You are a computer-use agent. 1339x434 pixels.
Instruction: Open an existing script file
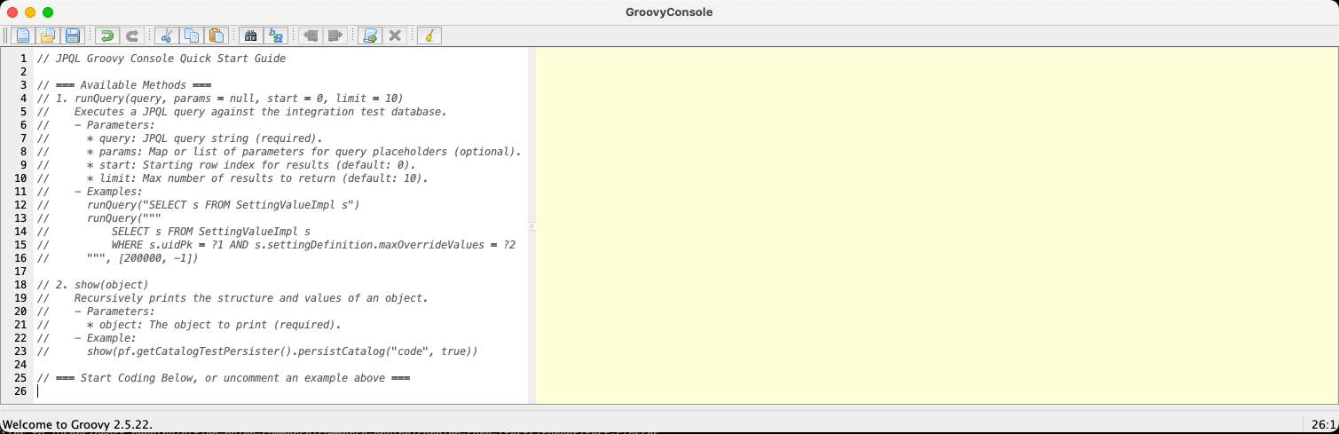[48, 36]
